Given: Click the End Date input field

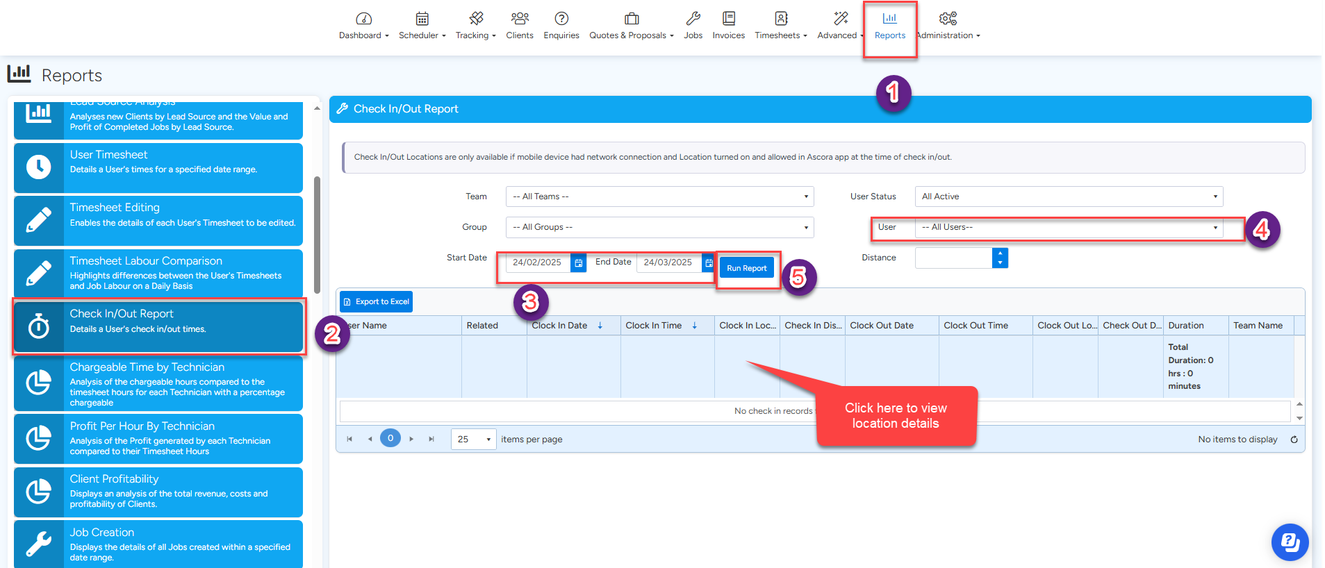Looking at the screenshot, I should pyautogui.click(x=668, y=262).
